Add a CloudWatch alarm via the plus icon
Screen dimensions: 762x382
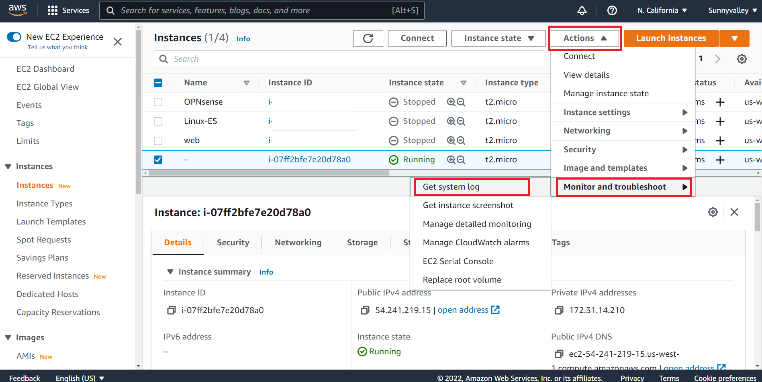point(720,160)
